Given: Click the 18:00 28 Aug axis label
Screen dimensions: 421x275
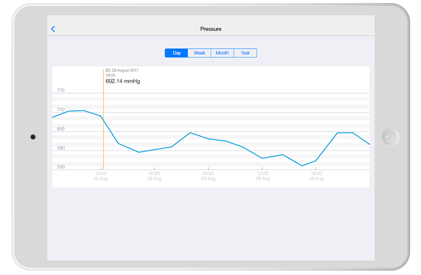Looking at the screenshot, I should tap(100, 176).
